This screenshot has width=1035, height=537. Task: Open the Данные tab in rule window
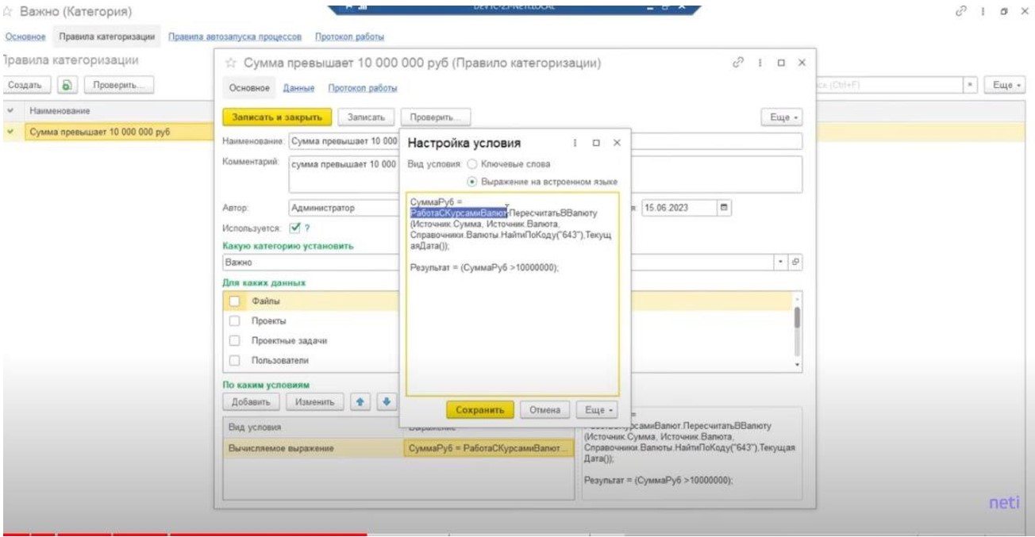298,88
